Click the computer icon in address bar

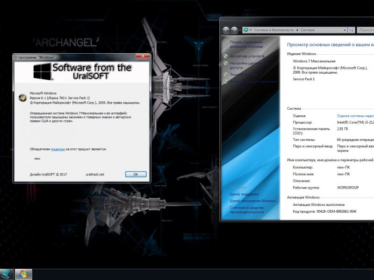(x=245, y=30)
